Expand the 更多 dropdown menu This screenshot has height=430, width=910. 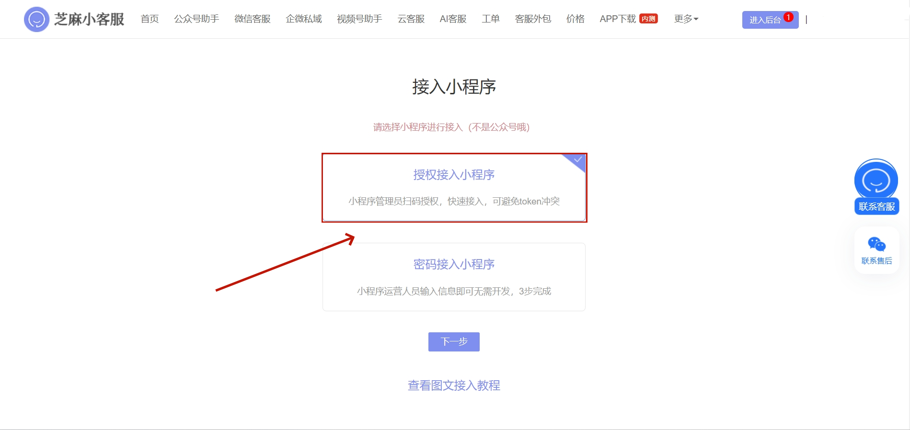[686, 19]
